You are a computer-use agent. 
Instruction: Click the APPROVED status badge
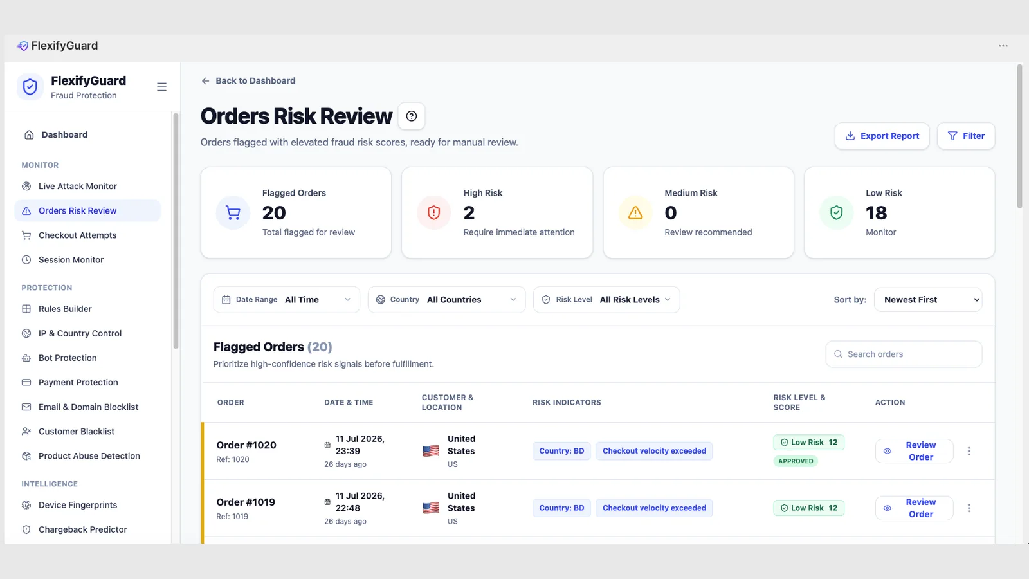[x=796, y=461]
